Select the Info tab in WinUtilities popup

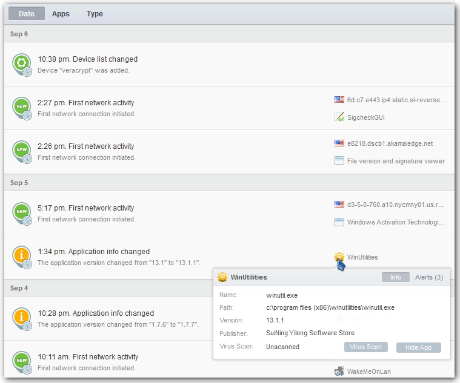pos(395,277)
